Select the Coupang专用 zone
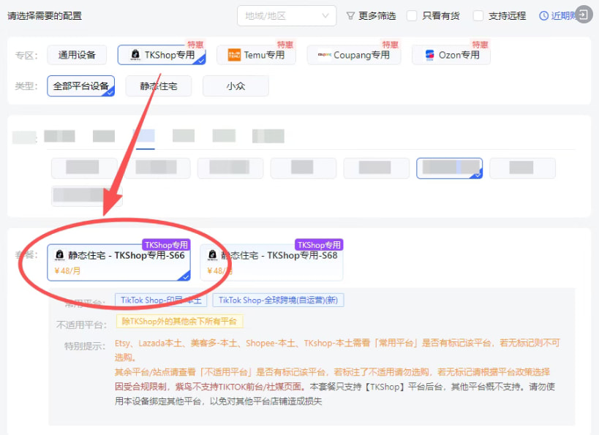 [354, 55]
